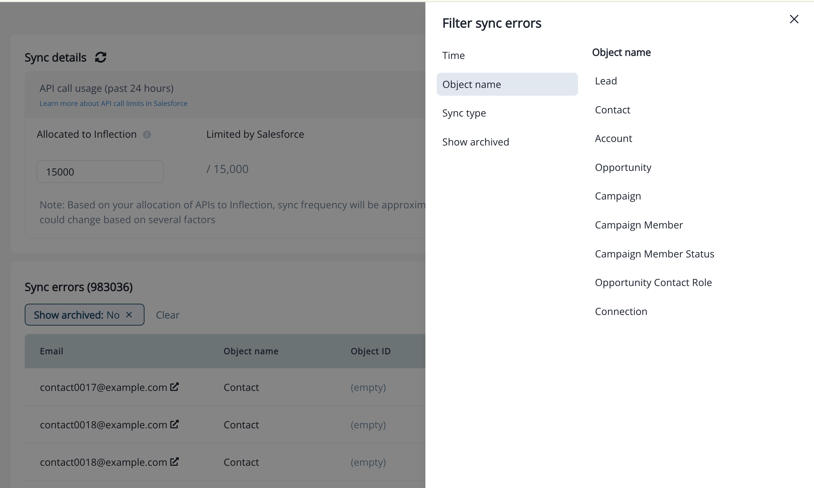
Task: Remove the Show archived: No filter chip
Action: [129, 315]
